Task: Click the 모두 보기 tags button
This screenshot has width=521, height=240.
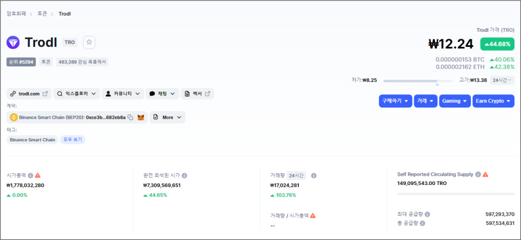Action: [72, 140]
